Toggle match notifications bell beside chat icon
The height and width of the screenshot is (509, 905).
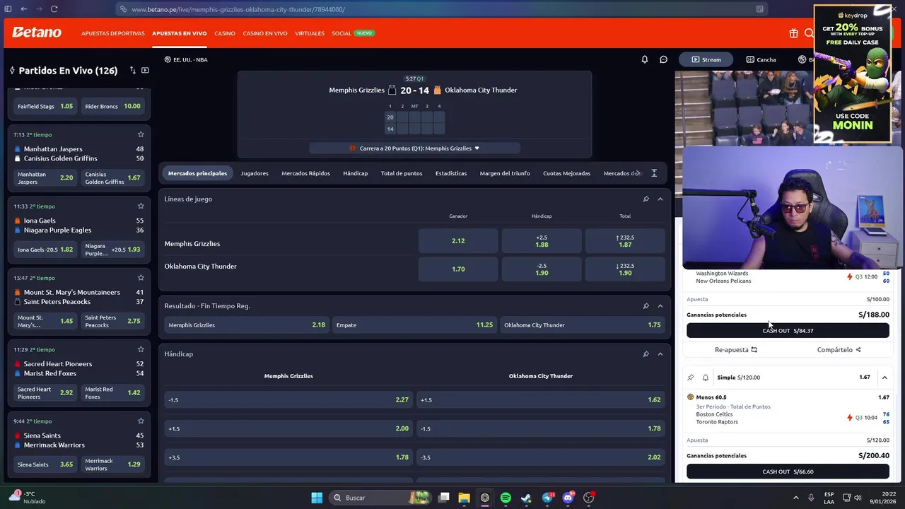point(645,59)
